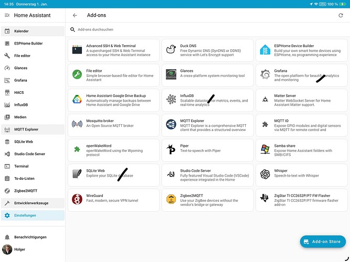
Task: Tap the battery indicator in status bar
Action: click(x=342, y=4)
